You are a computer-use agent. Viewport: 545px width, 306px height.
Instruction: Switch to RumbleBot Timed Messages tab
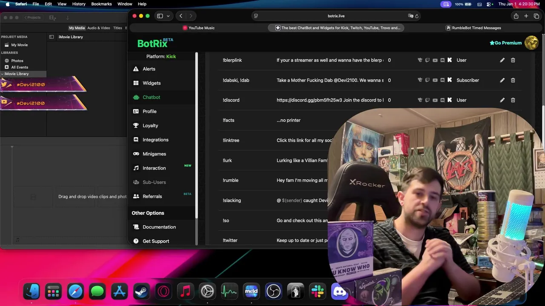tap(473, 28)
